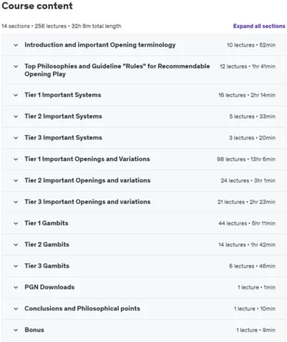Click Tier 1 Gambits section title
This screenshot has height=342, width=287.
pyautogui.click(x=47, y=223)
